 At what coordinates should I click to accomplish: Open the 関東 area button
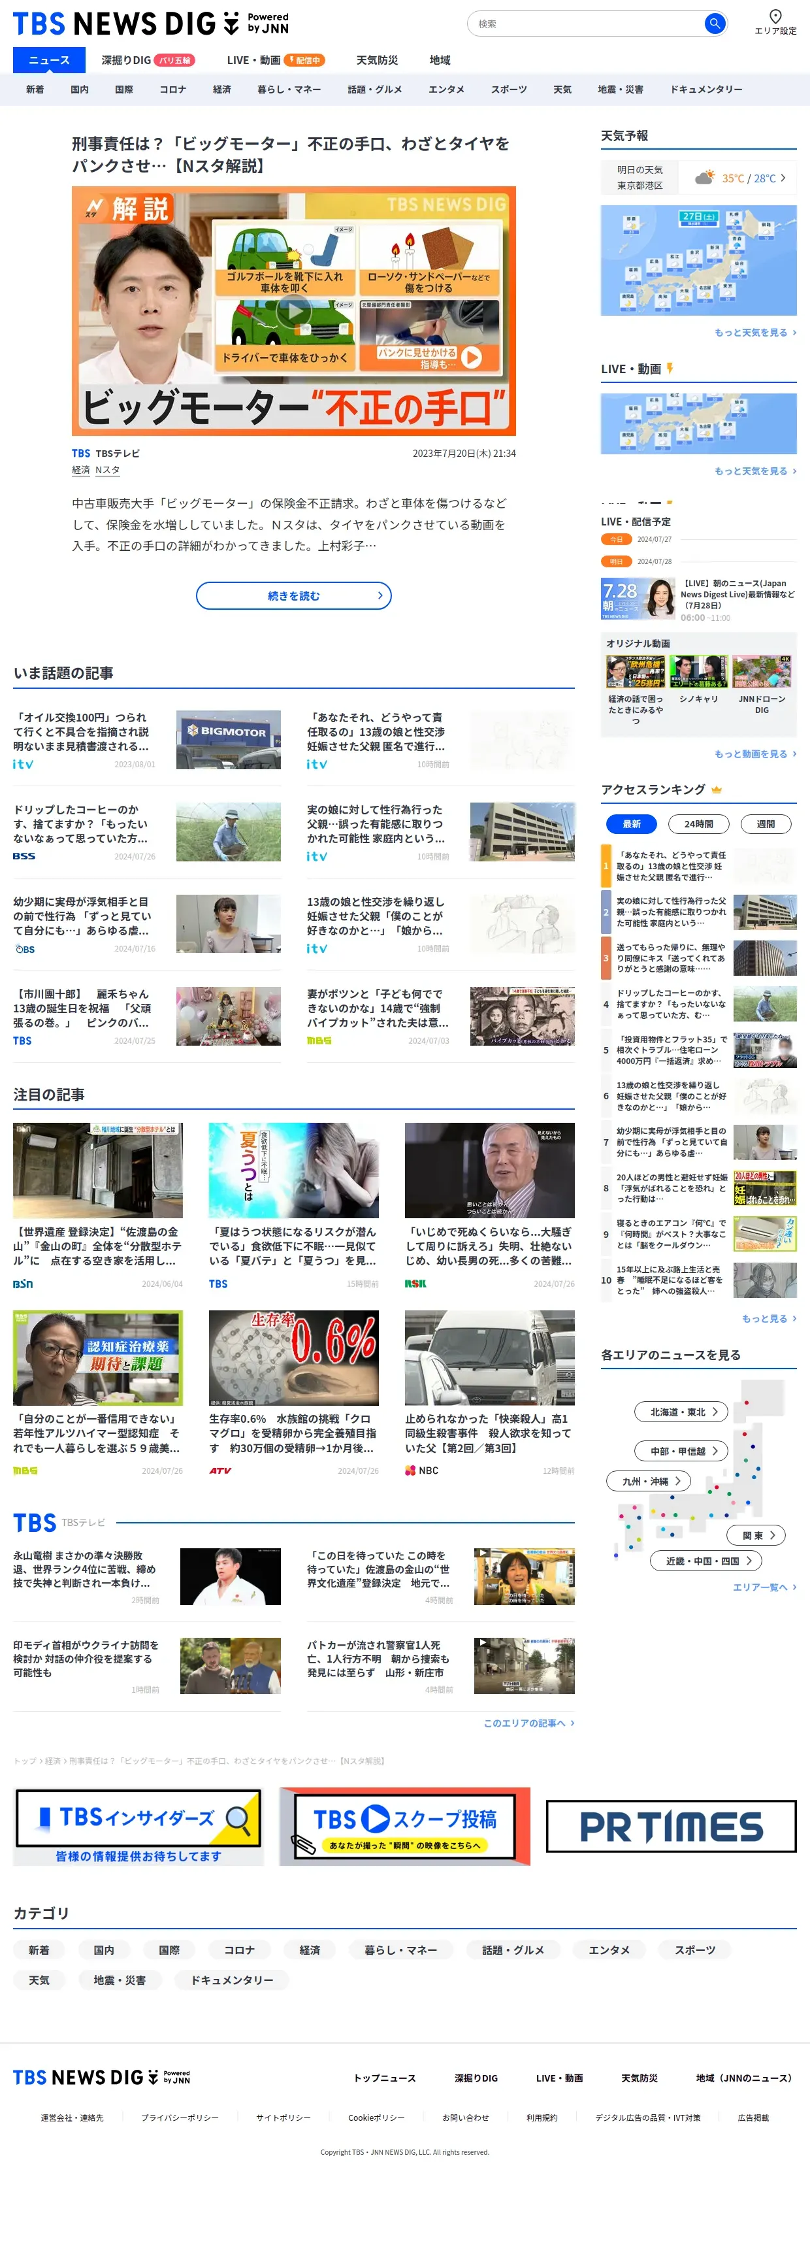tap(756, 1535)
